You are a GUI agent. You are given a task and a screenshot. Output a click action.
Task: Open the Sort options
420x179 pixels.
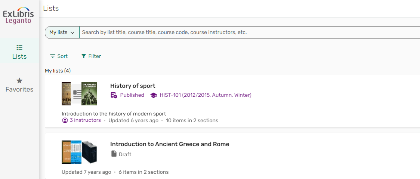59,56
